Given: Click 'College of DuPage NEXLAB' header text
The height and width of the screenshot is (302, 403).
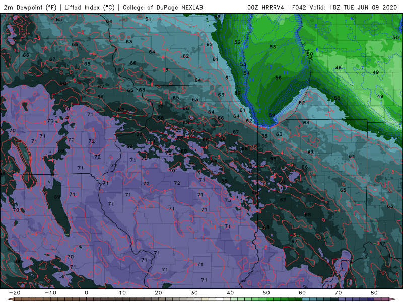Looking at the screenshot, I should tap(163, 7).
